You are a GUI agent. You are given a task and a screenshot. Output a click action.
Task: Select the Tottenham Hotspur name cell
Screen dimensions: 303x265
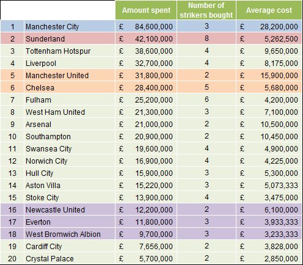70,51
